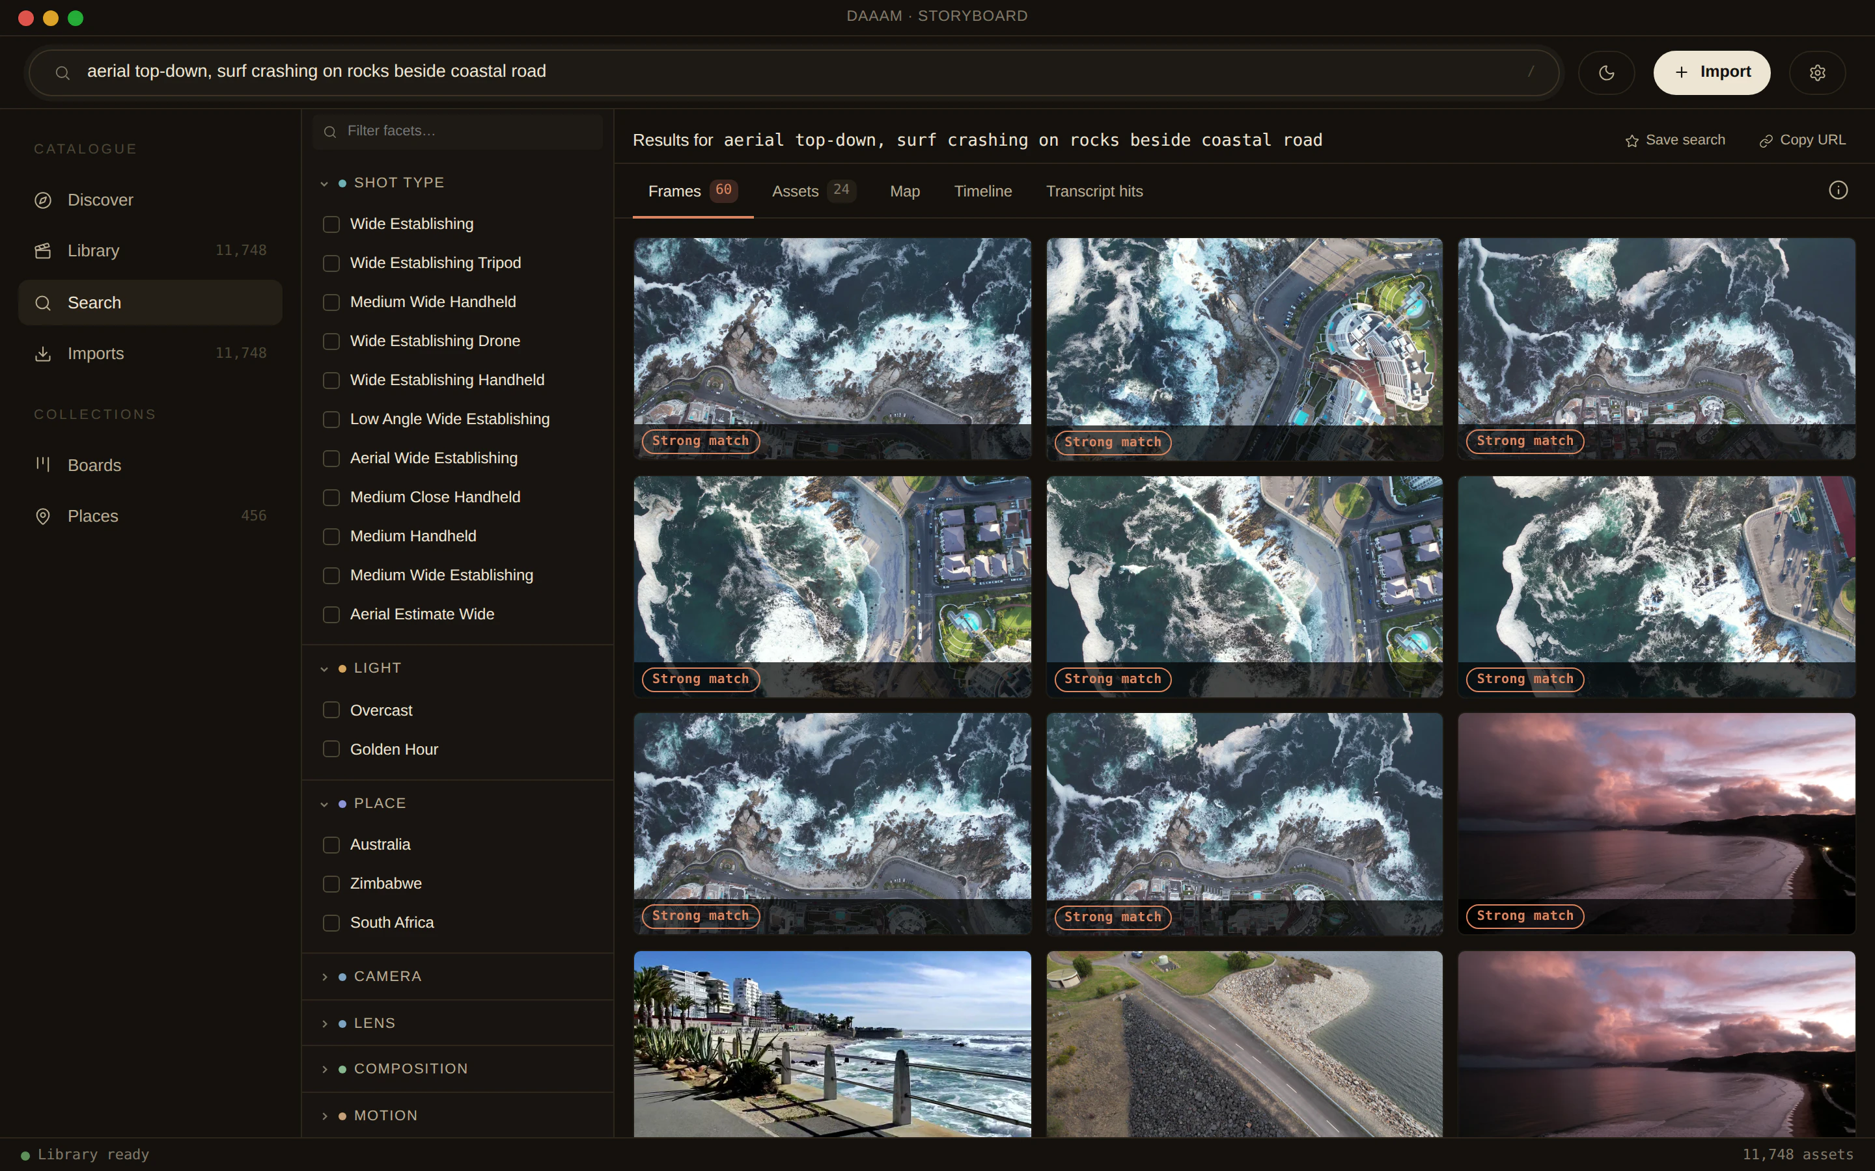Image resolution: width=1875 pixels, height=1171 pixels.
Task: Click Save search
Action: (1675, 140)
